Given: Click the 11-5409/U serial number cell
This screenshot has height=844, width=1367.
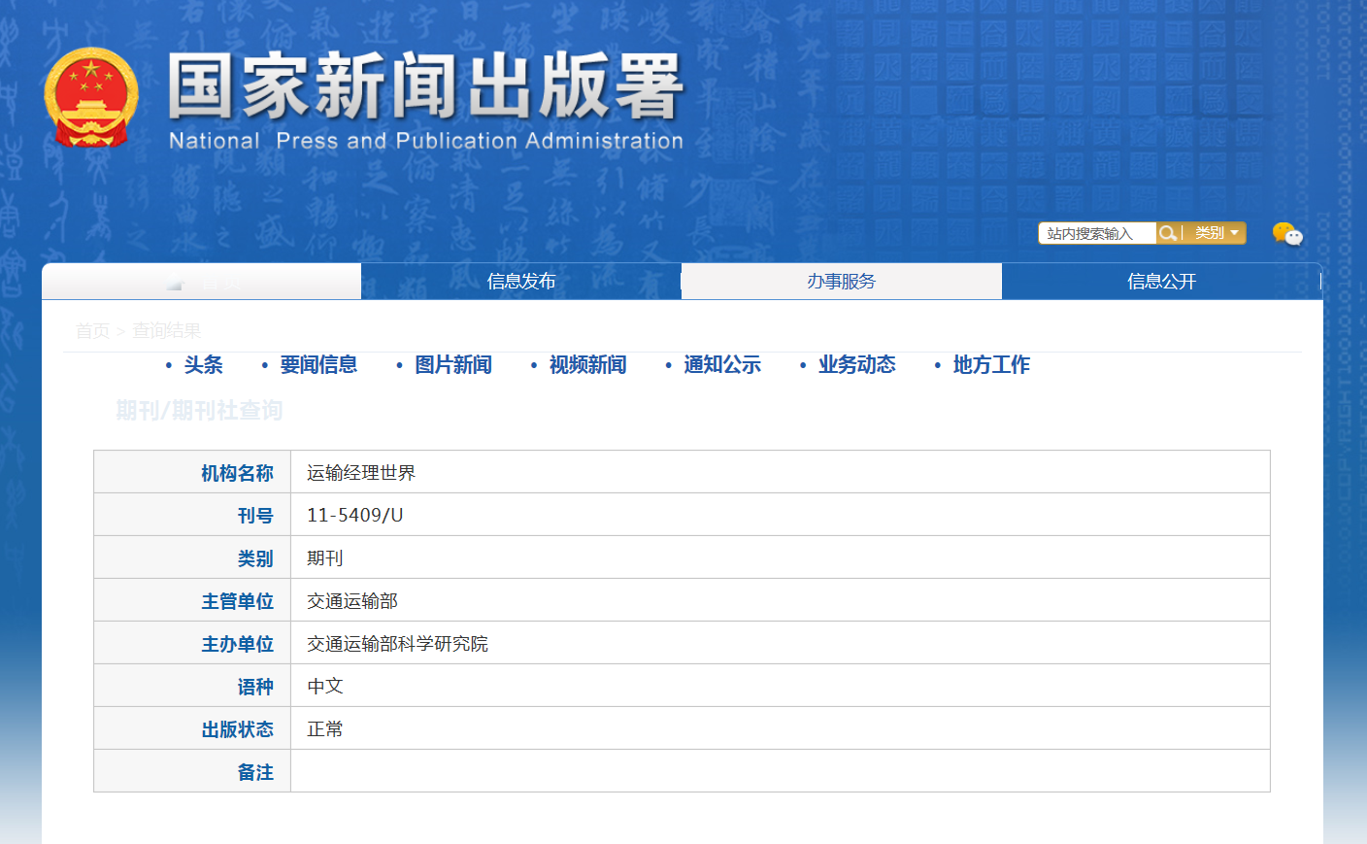Looking at the screenshot, I should coord(354,516).
